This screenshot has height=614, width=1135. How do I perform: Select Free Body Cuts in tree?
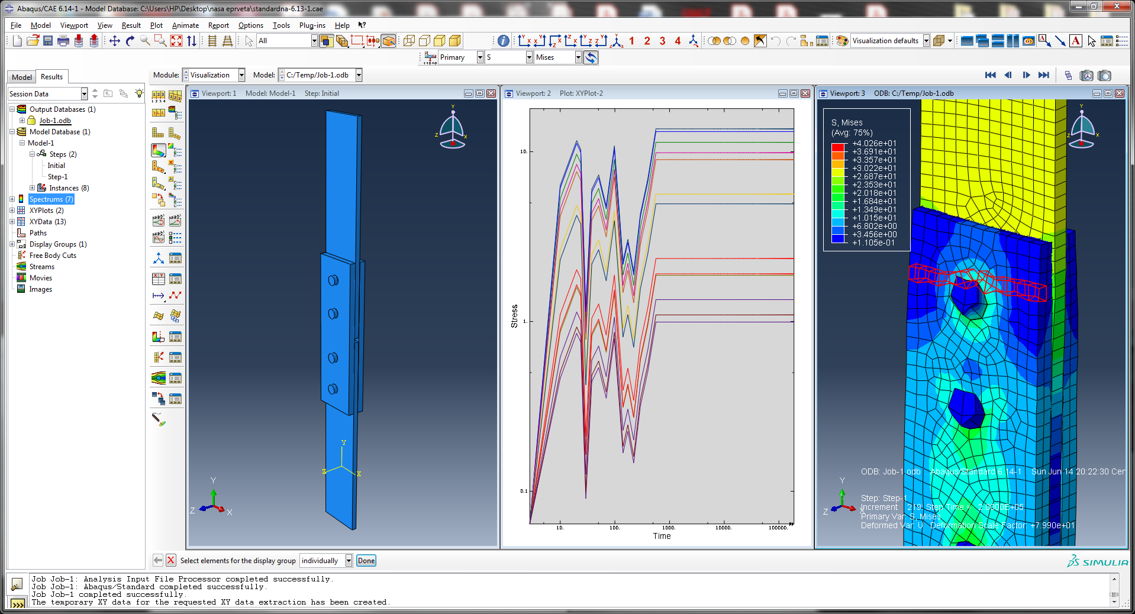coord(53,256)
